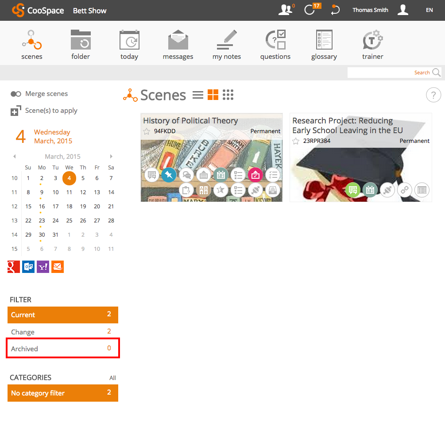This screenshot has height=426, width=445.
Task: Open the help question mark button
Action: [433, 95]
